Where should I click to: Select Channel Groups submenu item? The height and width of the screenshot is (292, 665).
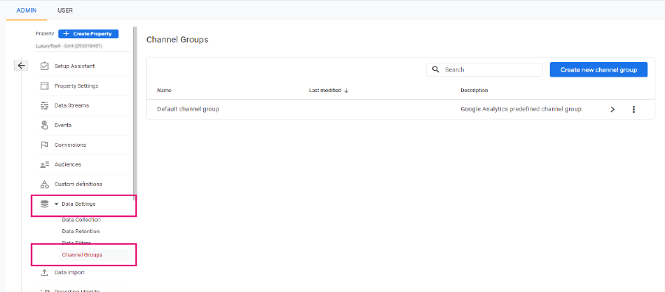[82, 254]
